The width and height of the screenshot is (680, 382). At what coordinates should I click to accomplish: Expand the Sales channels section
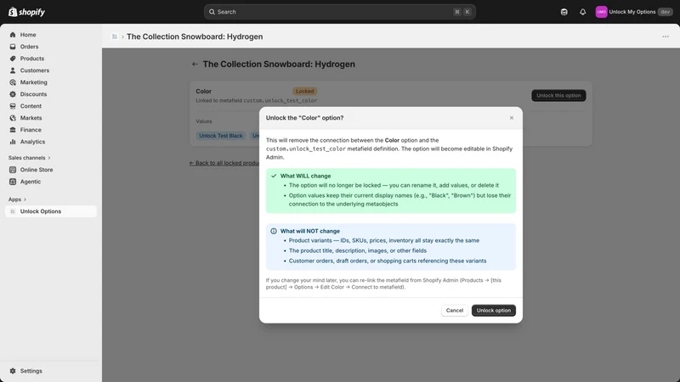pyautogui.click(x=30, y=158)
